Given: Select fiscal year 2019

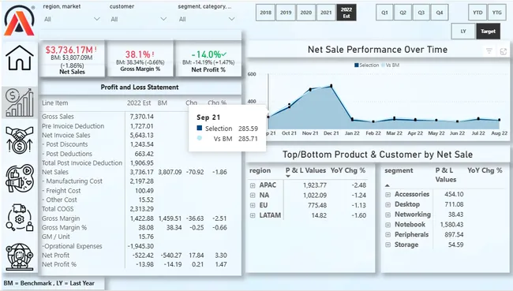Looking at the screenshot, I should coord(286,13).
